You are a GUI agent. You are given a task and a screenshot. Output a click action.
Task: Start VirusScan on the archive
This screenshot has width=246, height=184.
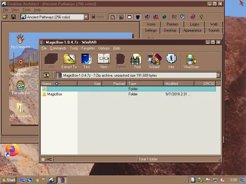(x=191, y=61)
